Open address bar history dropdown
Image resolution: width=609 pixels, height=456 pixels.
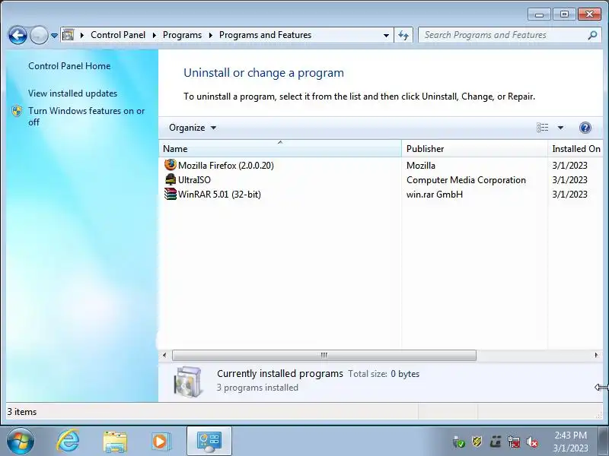coord(386,35)
